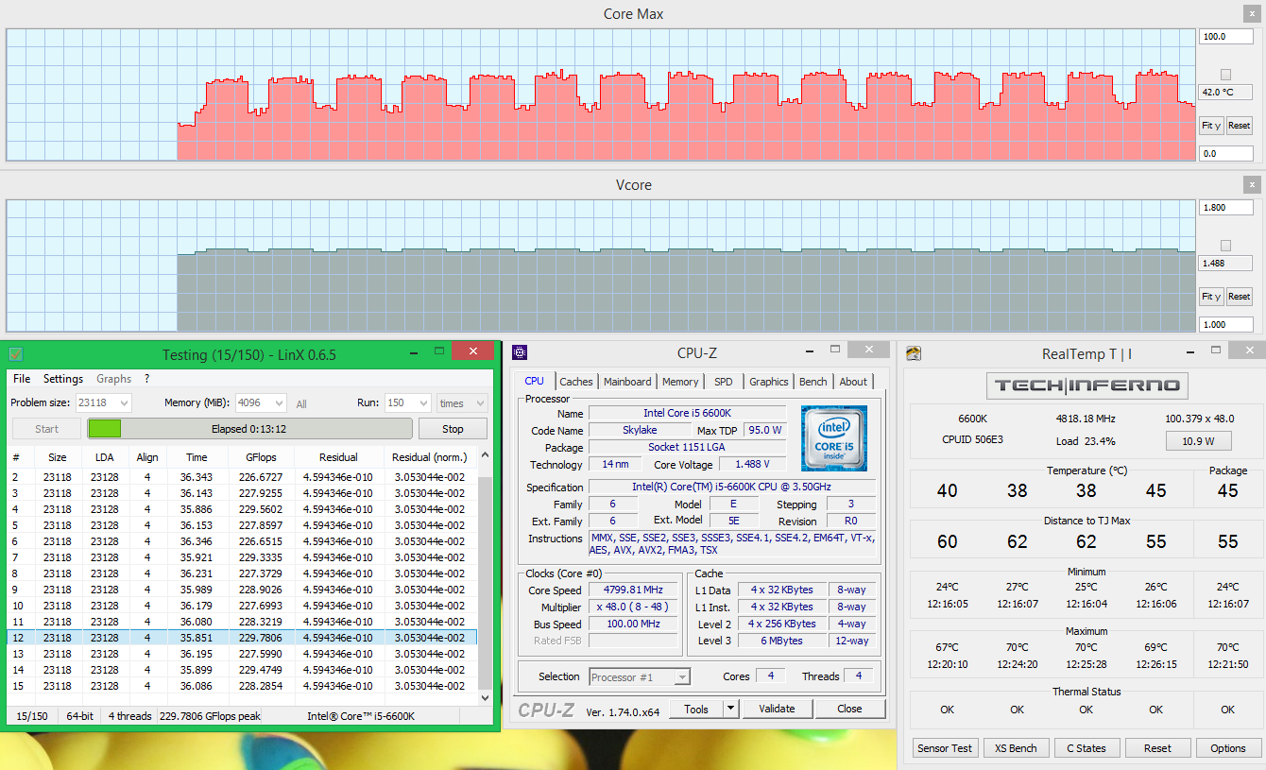
Task: Click the Reset button in RealTemp
Action: pyautogui.click(x=1157, y=747)
